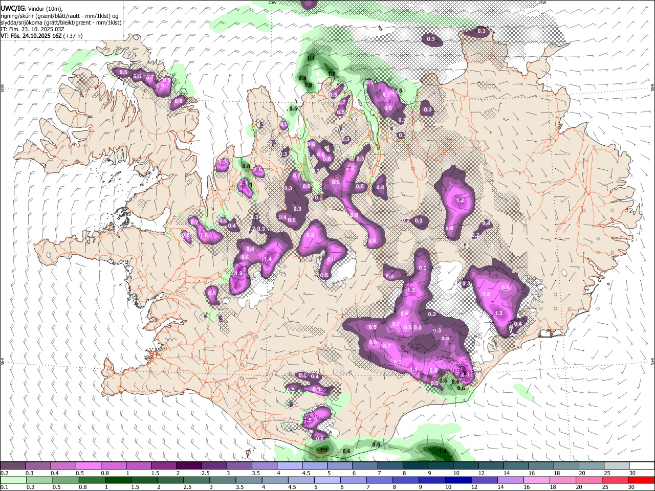The height and width of the screenshot is (491, 655).
Task: Click the '0.2' label on the snow scale
Action: coord(4,473)
